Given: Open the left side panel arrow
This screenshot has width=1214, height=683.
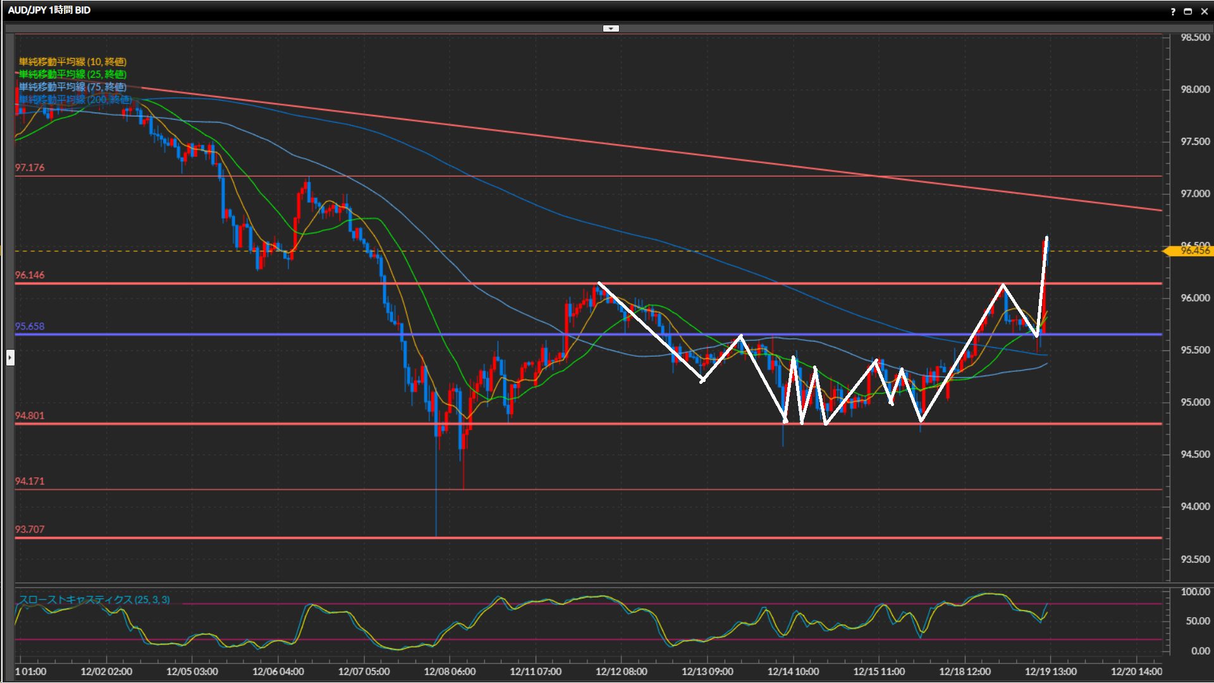Looking at the screenshot, I should pos(10,358).
